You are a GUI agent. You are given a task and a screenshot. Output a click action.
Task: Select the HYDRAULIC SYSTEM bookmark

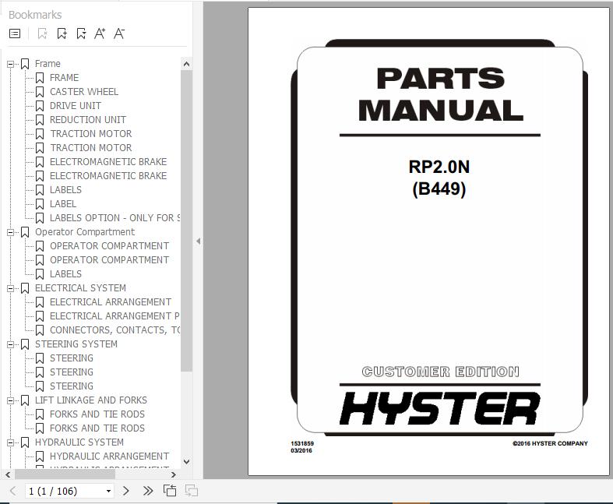pos(79,442)
